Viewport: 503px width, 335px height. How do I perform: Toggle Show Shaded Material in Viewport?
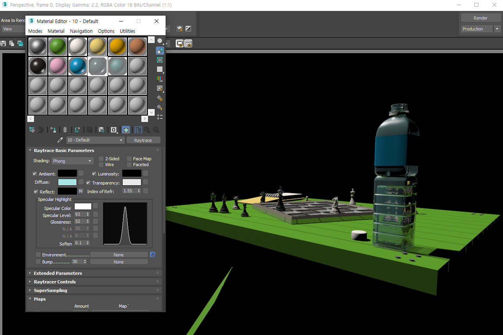click(126, 130)
